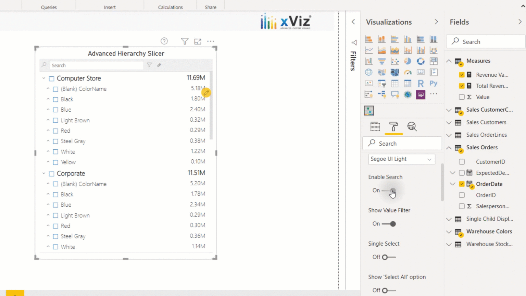Screen dimensions: 526x296
Task: Switch to the Fields pane icon
Action: tap(375, 127)
